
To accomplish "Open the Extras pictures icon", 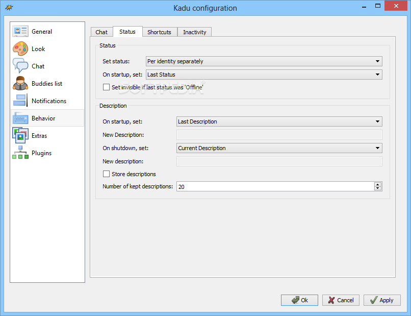I will click(x=20, y=135).
